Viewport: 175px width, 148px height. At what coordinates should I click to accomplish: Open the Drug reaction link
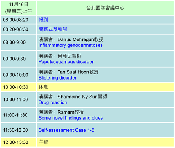tap(53, 103)
